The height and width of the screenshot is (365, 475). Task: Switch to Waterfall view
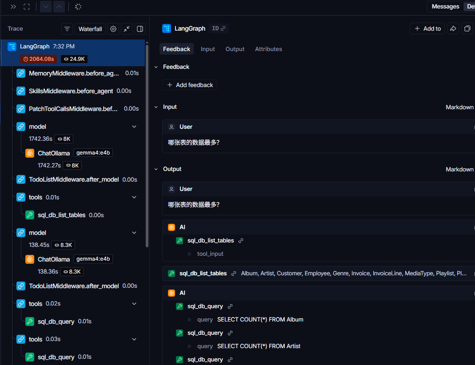tap(90, 29)
